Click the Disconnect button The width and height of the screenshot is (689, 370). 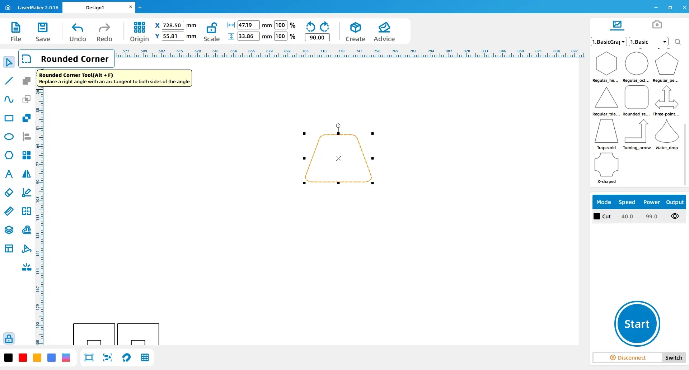pos(628,357)
